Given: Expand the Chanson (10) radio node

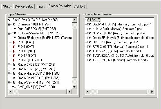Looking at the screenshot, I should 9,24.
